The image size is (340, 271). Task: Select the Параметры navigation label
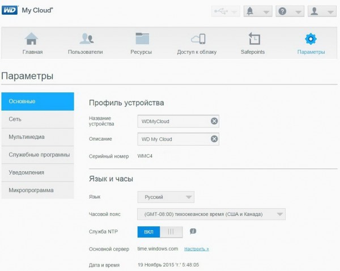[311, 52]
